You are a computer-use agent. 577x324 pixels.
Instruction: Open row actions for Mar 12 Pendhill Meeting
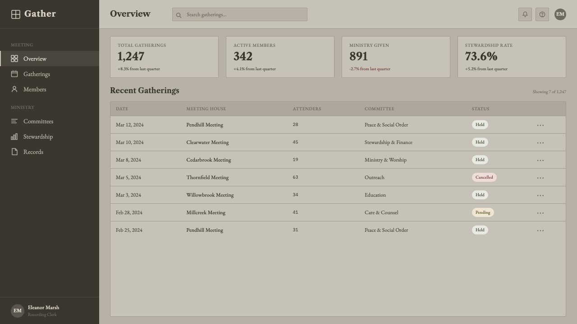tap(540, 125)
